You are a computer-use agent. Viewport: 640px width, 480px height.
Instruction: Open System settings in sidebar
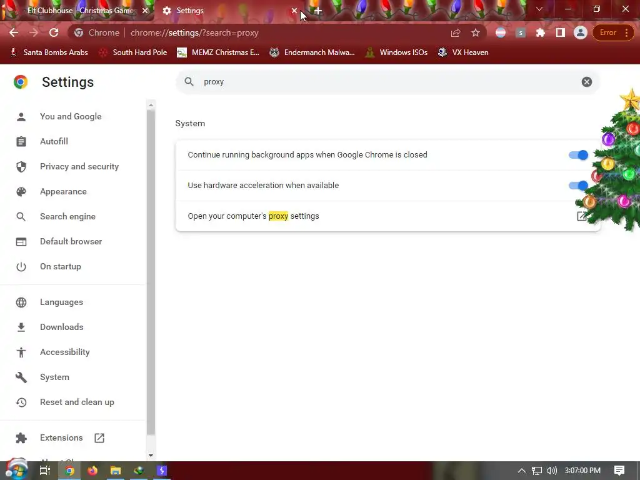(x=55, y=377)
